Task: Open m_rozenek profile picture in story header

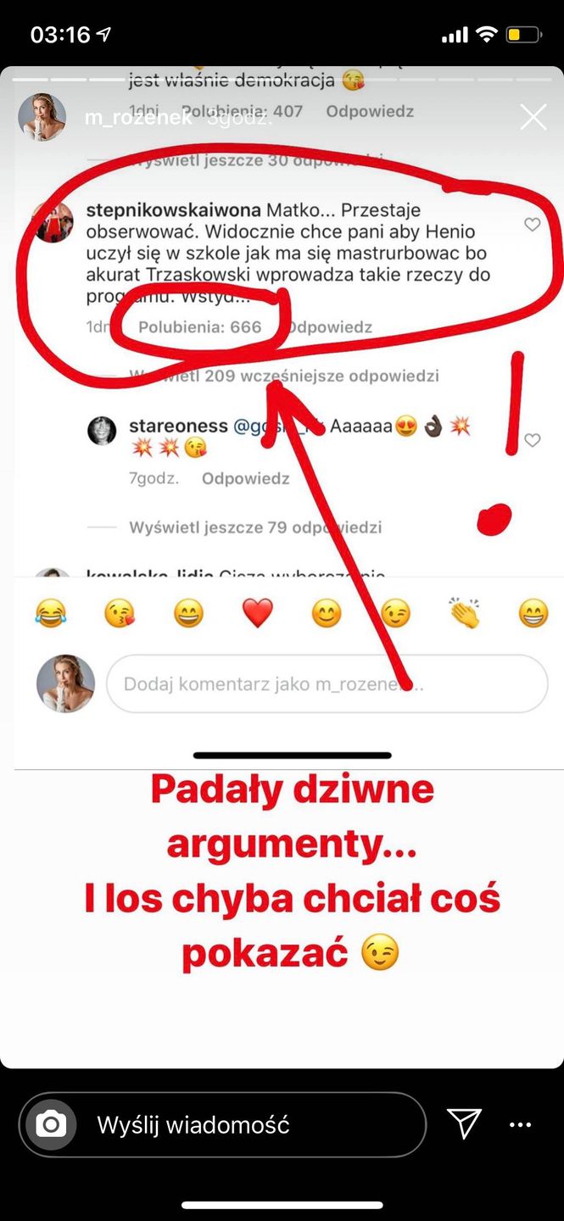Action: pyautogui.click(x=42, y=117)
